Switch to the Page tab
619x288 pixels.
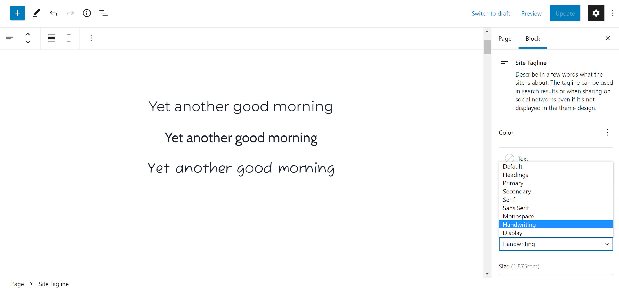coord(505,38)
